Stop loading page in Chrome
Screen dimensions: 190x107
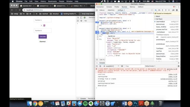click(x=20, y=10)
